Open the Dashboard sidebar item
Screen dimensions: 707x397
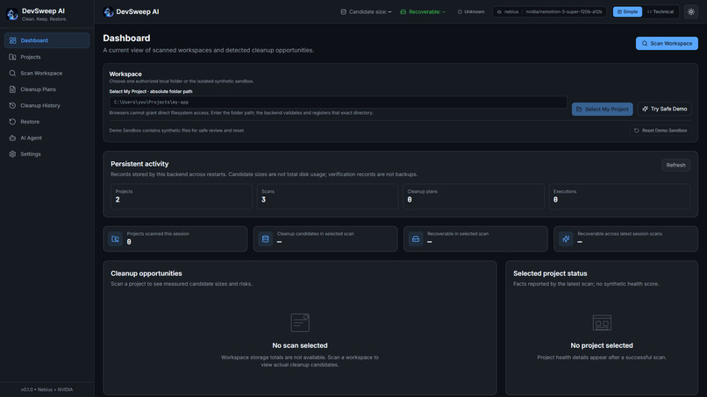tap(46, 40)
